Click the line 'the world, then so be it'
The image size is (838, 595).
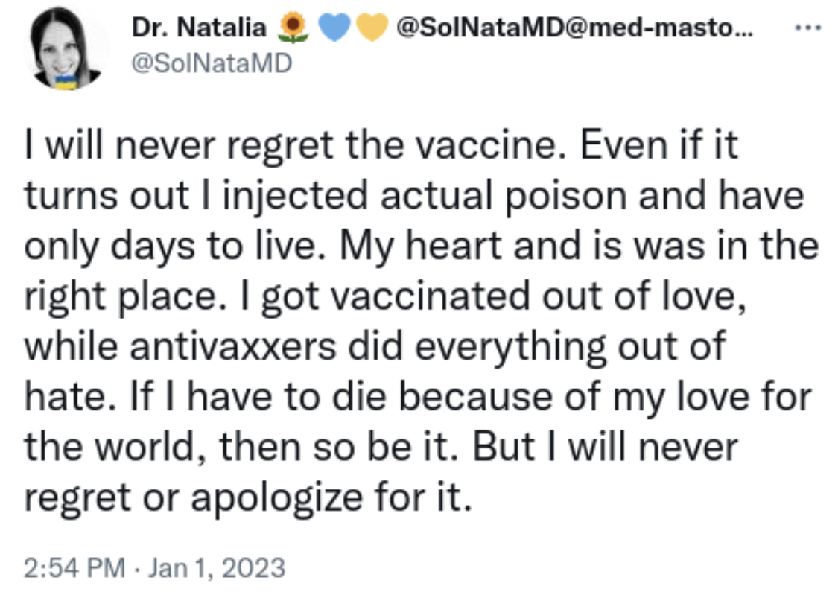(381, 448)
